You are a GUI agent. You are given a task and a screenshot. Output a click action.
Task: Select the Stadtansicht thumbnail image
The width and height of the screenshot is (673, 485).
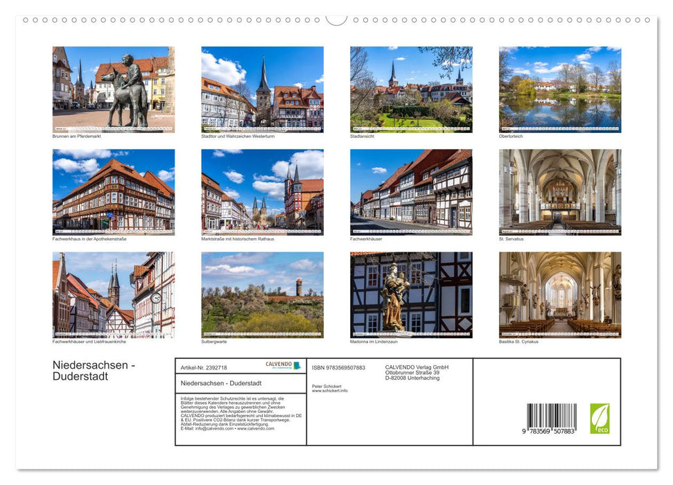[411, 89]
